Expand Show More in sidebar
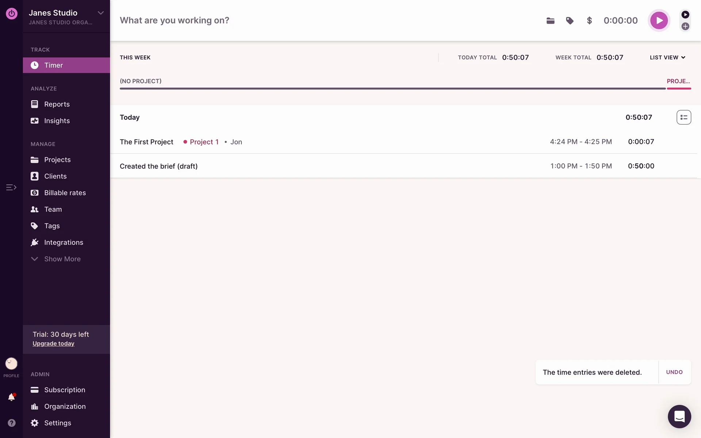Screen dimensions: 701x438 [x=62, y=259]
